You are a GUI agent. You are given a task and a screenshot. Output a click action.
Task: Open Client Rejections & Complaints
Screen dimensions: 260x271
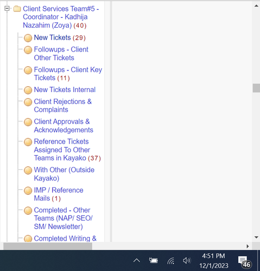63,106
